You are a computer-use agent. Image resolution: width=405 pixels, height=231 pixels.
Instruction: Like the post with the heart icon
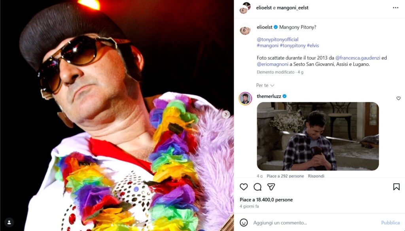tap(244, 187)
